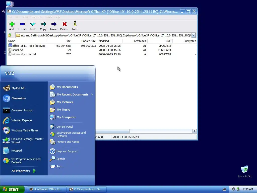Open the Help menu in 7-Zip
The image size is (257, 193).
pyautogui.click(x=57, y=17)
